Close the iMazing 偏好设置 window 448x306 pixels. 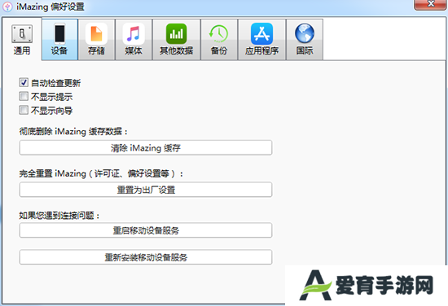pyautogui.click(x=430, y=4)
